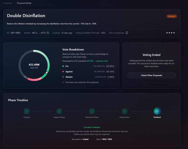Click the Support Phase checkmark icon
The image size is (188, 149).
59,111
